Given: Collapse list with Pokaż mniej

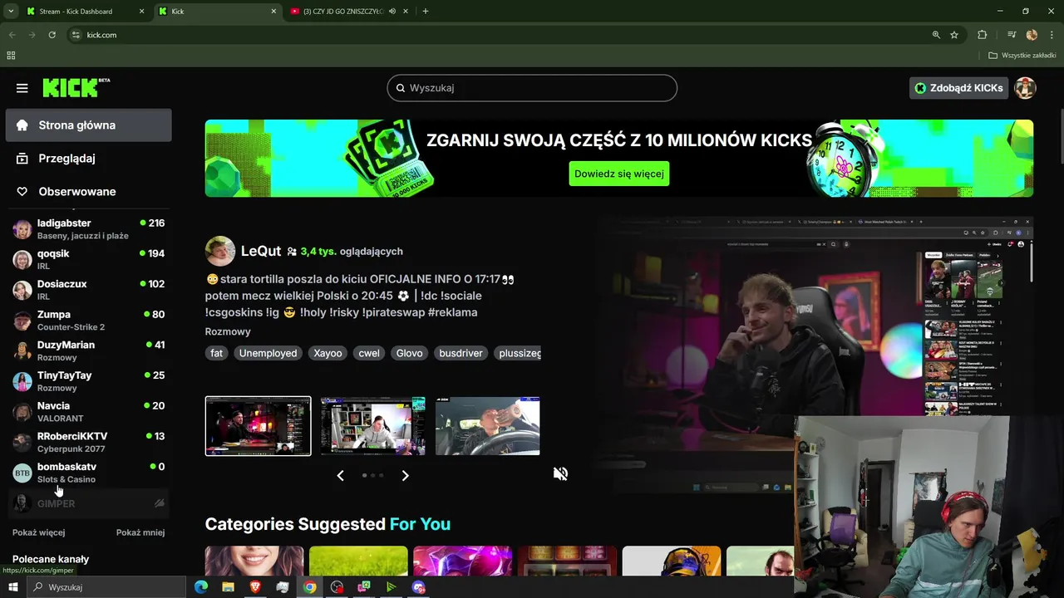Looking at the screenshot, I should [x=140, y=532].
